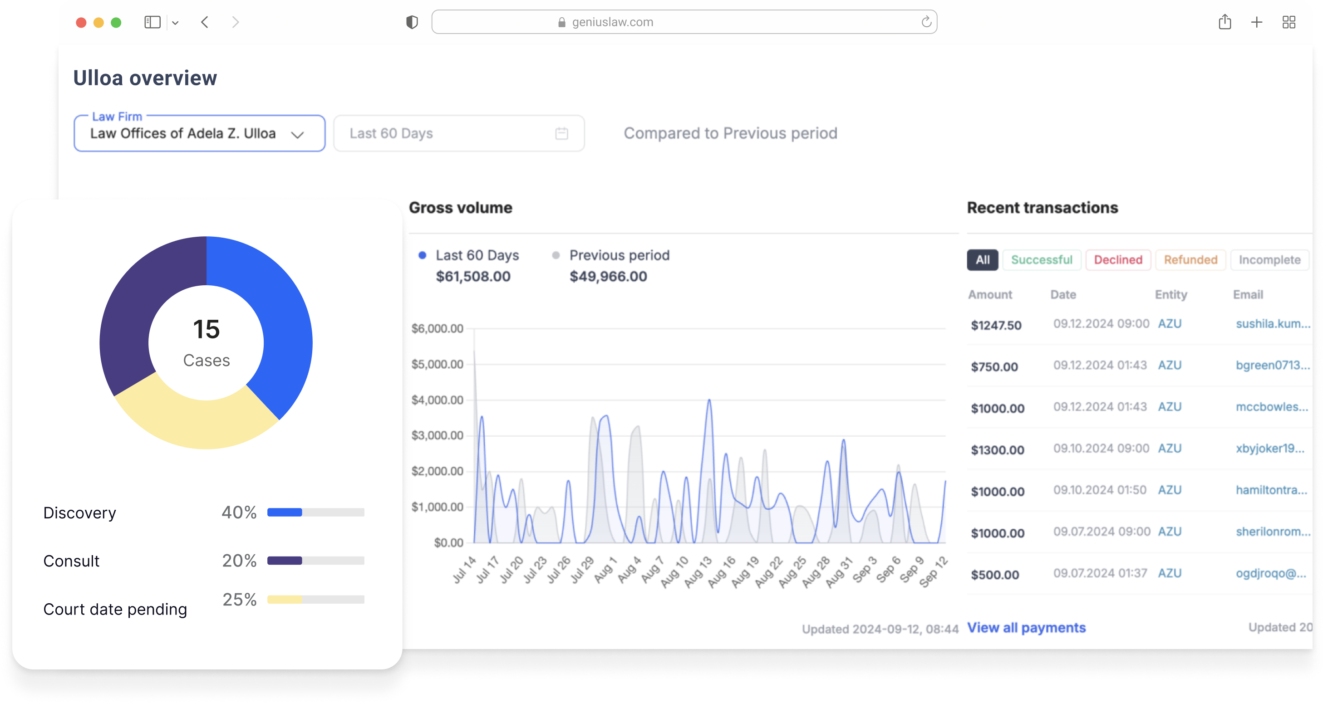Open a new browser tab
This screenshot has width=1323, height=703.
pos(1257,22)
